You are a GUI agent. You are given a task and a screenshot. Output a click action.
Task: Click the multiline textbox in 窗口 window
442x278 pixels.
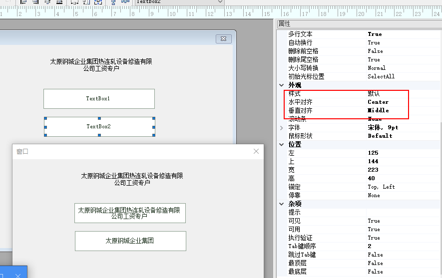130,213
